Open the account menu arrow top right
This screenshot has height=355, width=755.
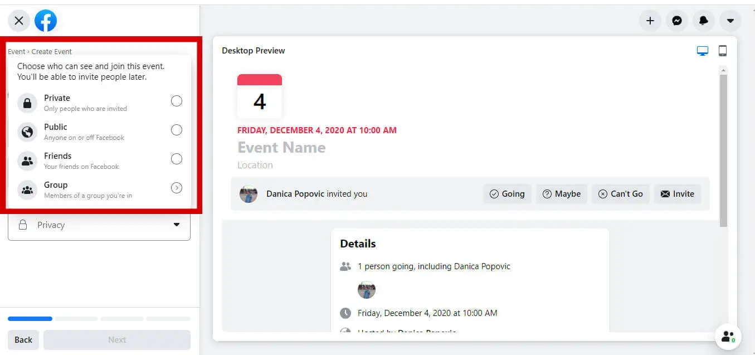[x=730, y=21]
